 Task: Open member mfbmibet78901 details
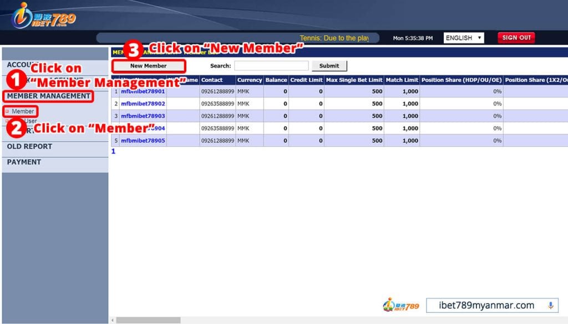tap(143, 91)
